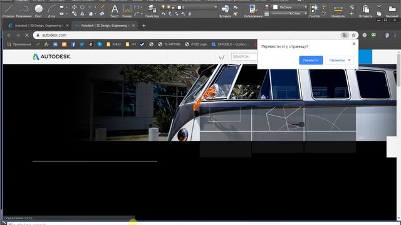Image resolution: width=401 pixels, height=225 pixels.
Task: Click the Autodesk logo
Action: pyautogui.click(x=51, y=57)
